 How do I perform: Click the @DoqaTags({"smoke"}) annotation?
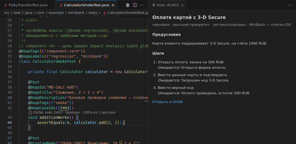51,103
